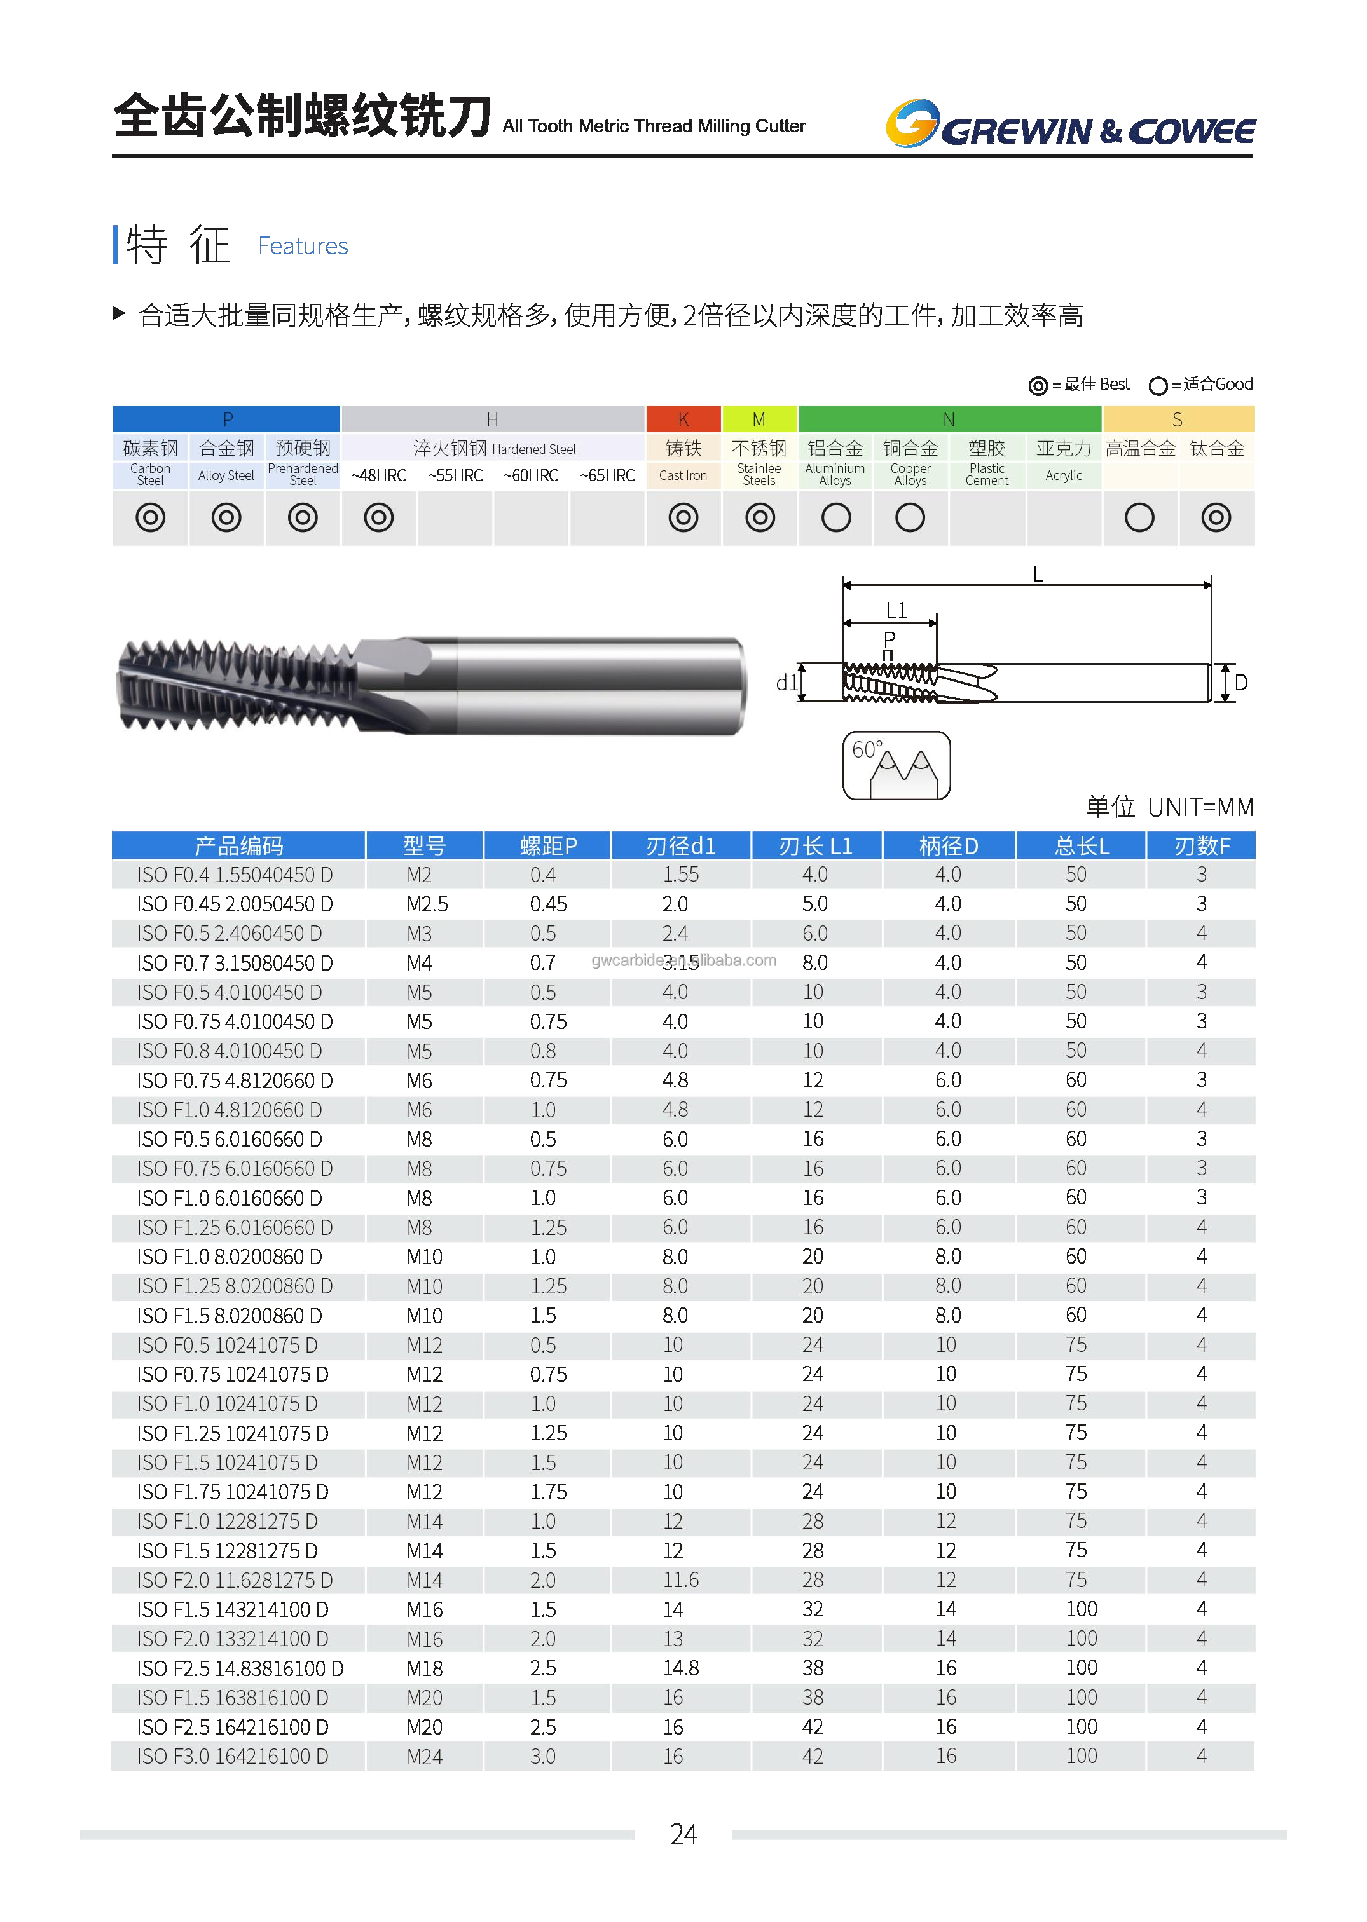Click the Best mark under Cast Iron
Viewport: 1367px width, 1922px height.
683,517
